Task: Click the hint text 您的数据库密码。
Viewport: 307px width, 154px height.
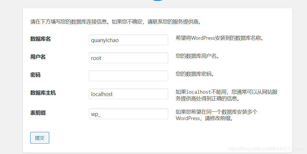Action: 195,74
